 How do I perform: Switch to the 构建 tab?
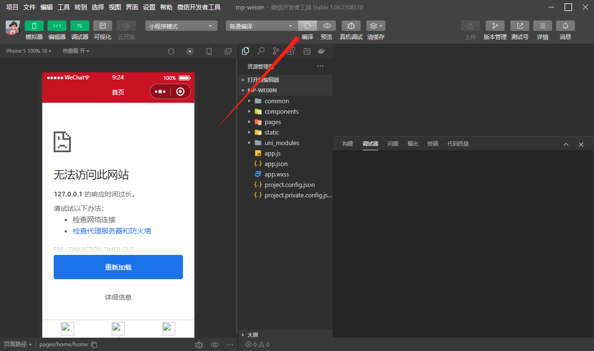coord(348,144)
